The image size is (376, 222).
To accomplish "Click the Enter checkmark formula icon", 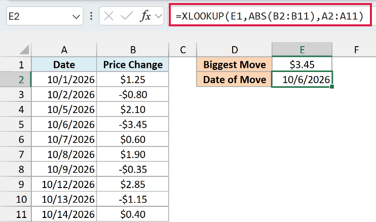I will pyautogui.click(x=127, y=16).
